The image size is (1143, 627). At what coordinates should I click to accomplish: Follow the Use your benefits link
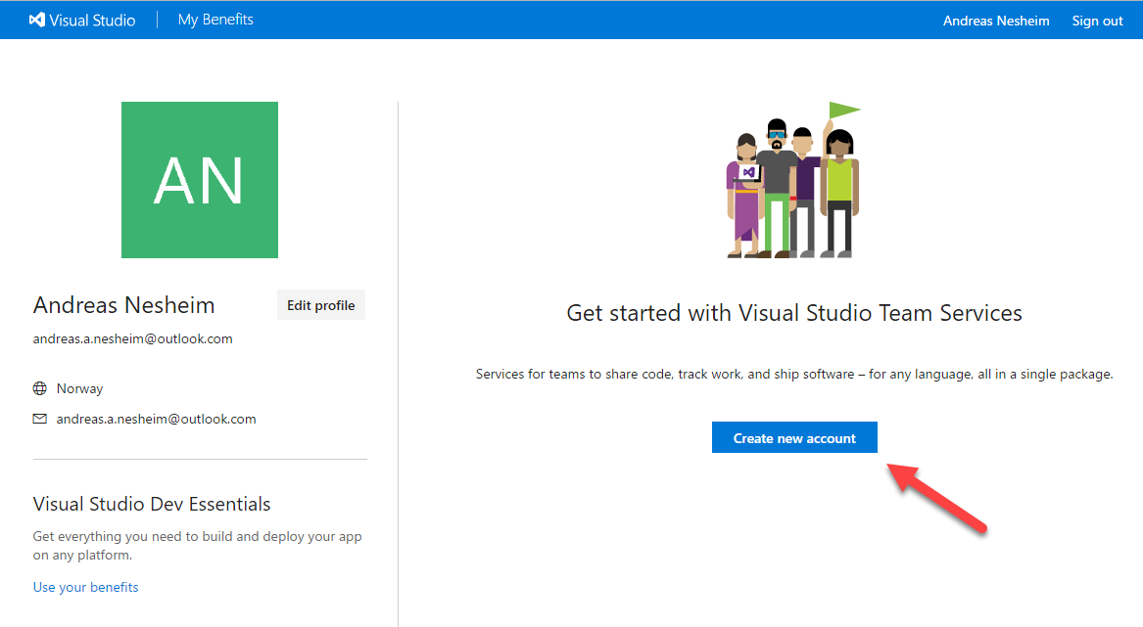85,587
